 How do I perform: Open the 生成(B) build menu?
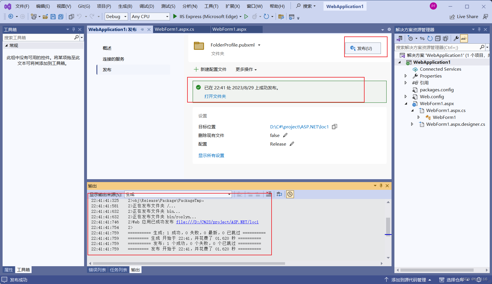click(x=125, y=6)
